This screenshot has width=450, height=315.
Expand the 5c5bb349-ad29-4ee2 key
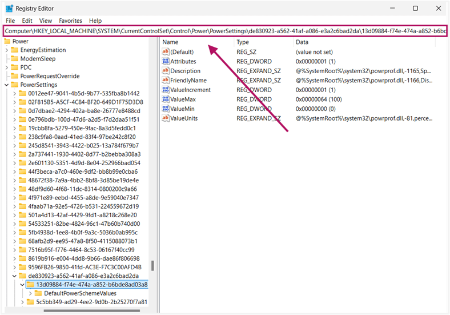point(22,302)
